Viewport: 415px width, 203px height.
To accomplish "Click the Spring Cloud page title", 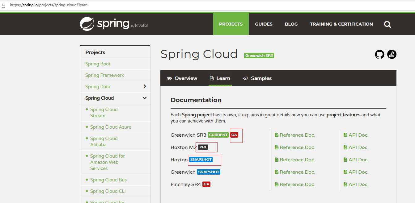I will tap(199, 54).
